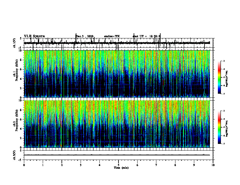Click the ch.1 voltage waveform trace
The width and height of the screenshot is (240, 185).
pyautogui.click(x=117, y=43)
